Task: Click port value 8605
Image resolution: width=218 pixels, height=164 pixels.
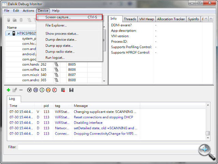Action: pos(72,65)
